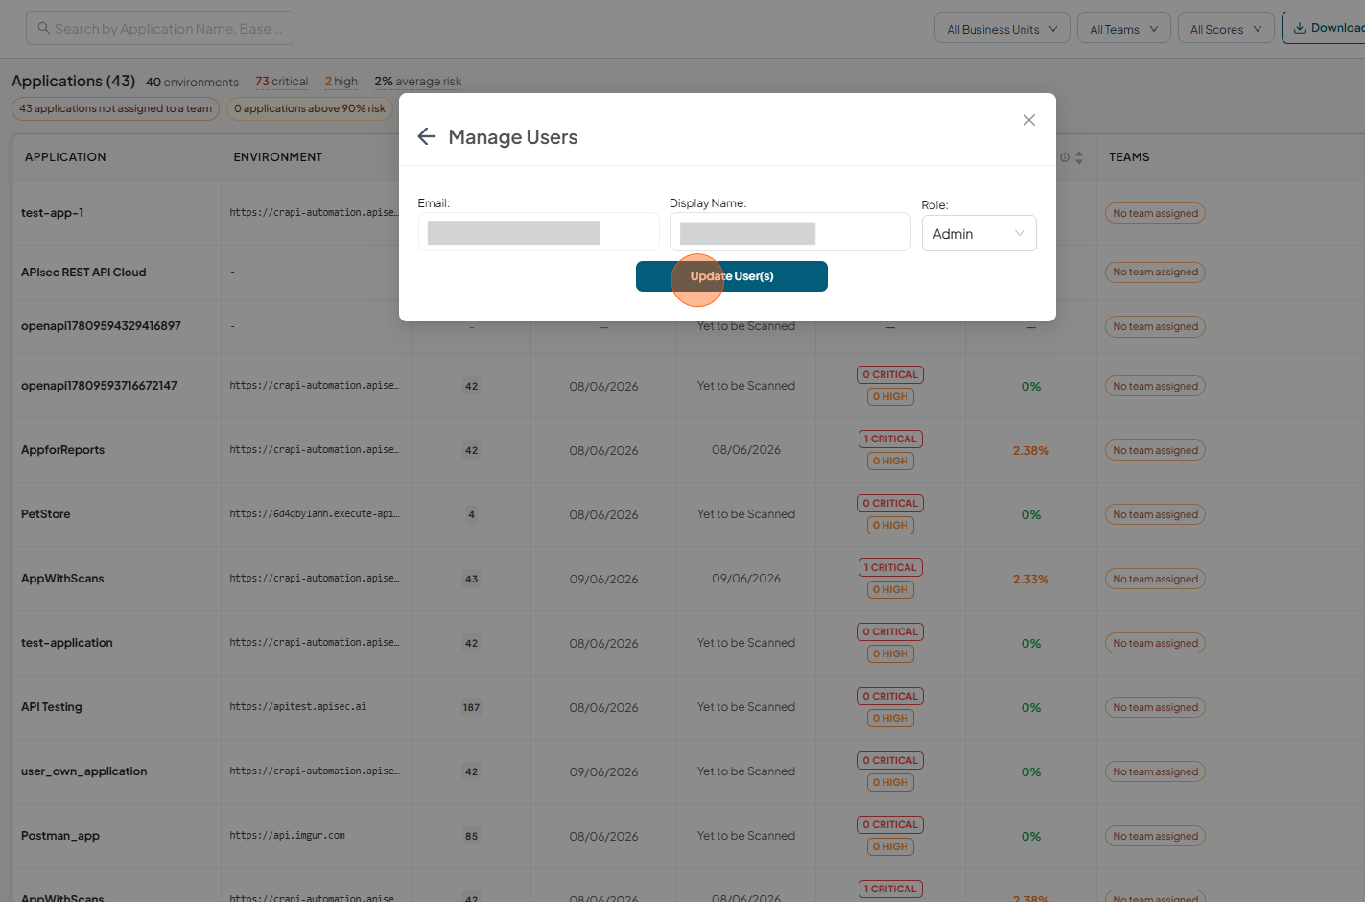1365x902 pixels.
Task: Open the All Scores filter dropdown
Action: coord(1226,29)
